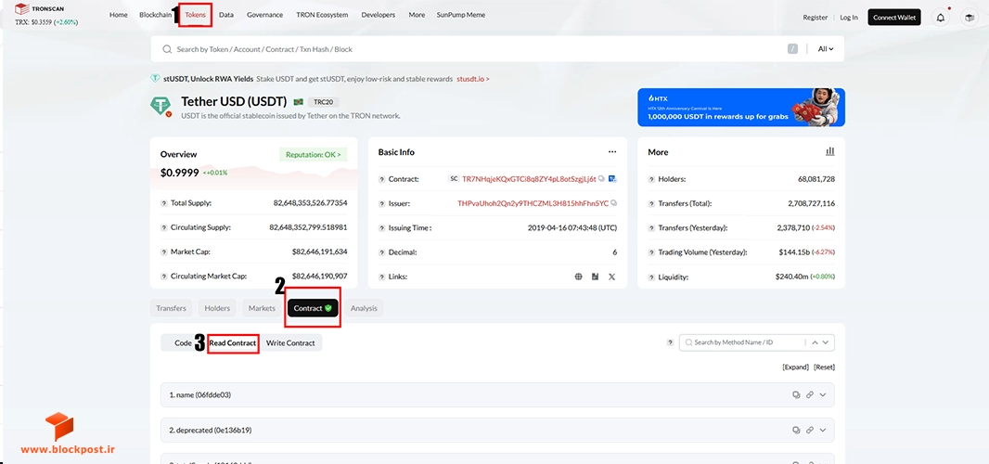Expand the deprecated (0e136b19) method
The width and height of the screenshot is (989, 464).
point(823,431)
